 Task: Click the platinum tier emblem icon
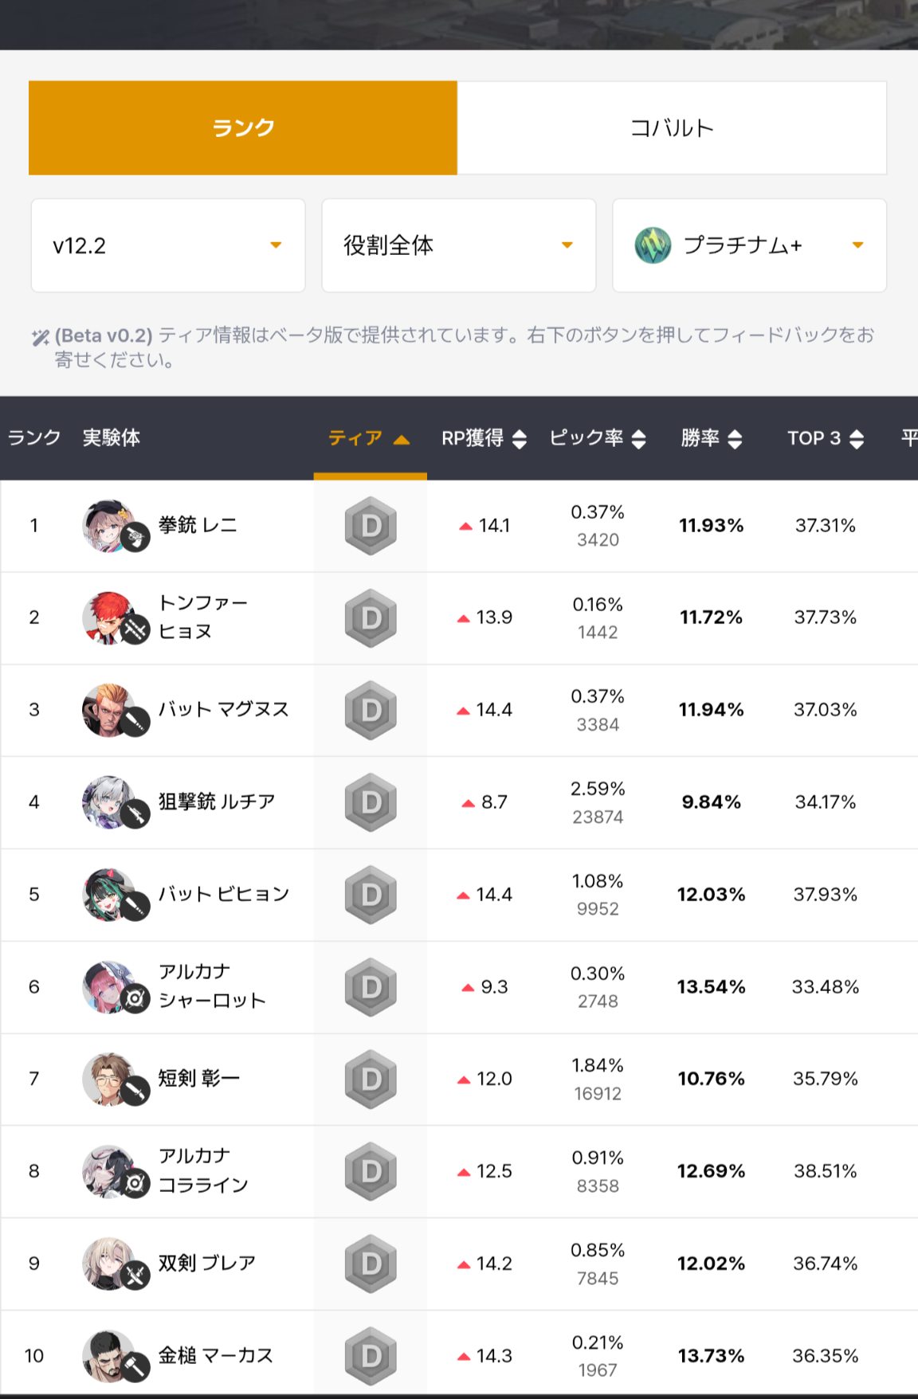[653, 245]
